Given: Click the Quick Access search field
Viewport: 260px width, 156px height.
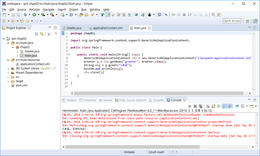Looking at the screenshot, I should pos(232,21).
